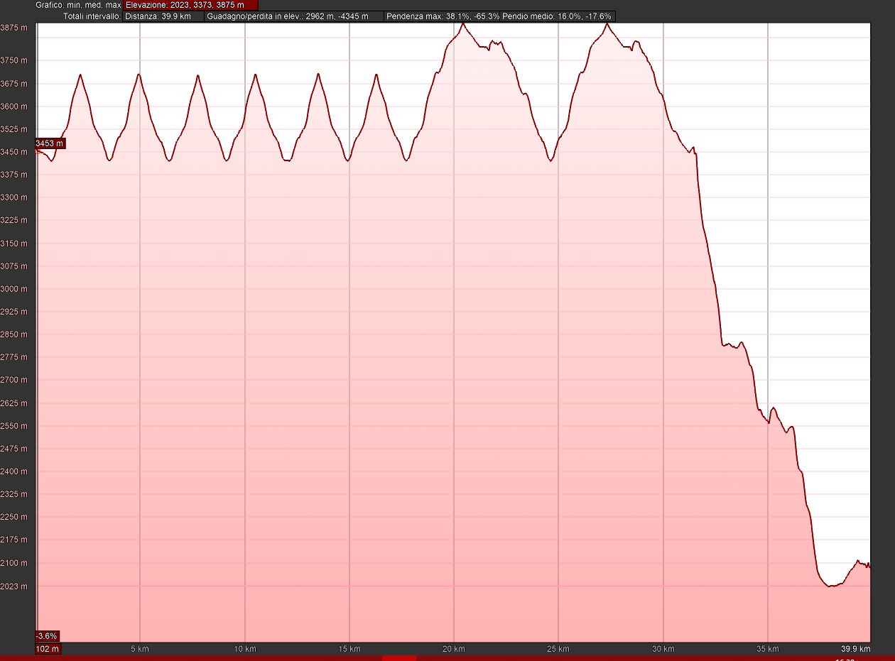
Task: Click the 10 km axis label
Action: (x=244, y=649)
